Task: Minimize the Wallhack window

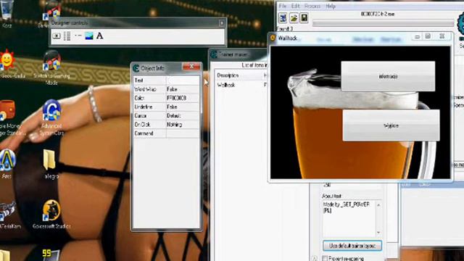Action: point(418,36)
